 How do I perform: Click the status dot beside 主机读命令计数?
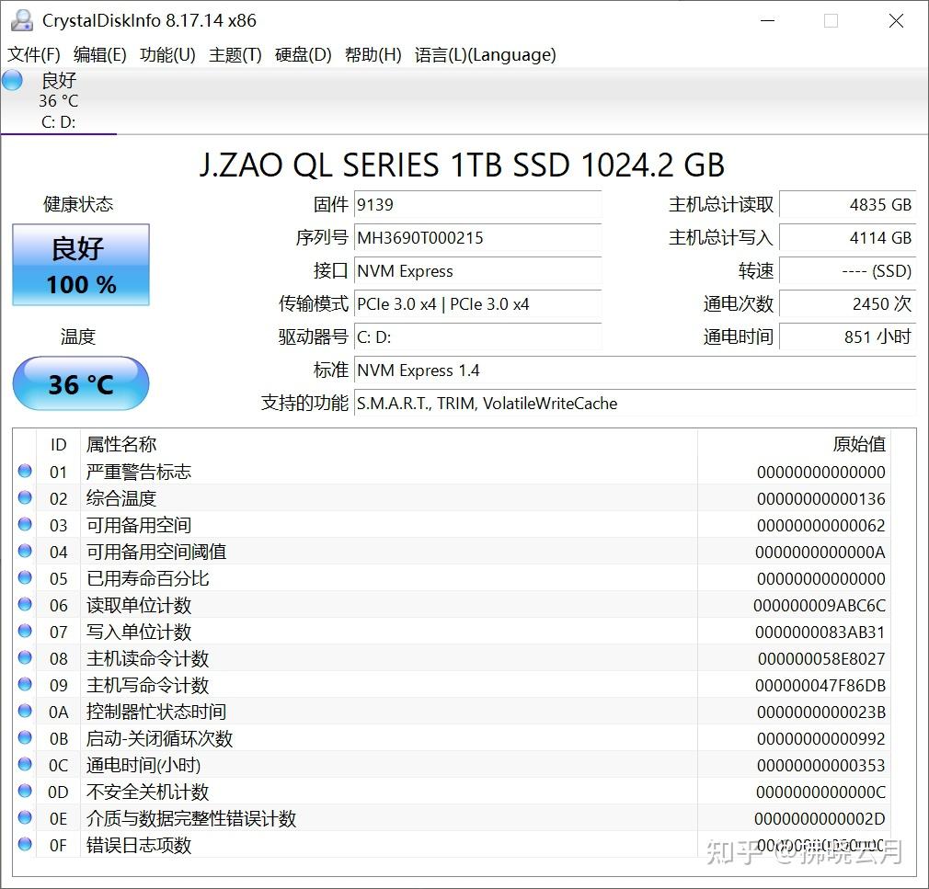24,657
